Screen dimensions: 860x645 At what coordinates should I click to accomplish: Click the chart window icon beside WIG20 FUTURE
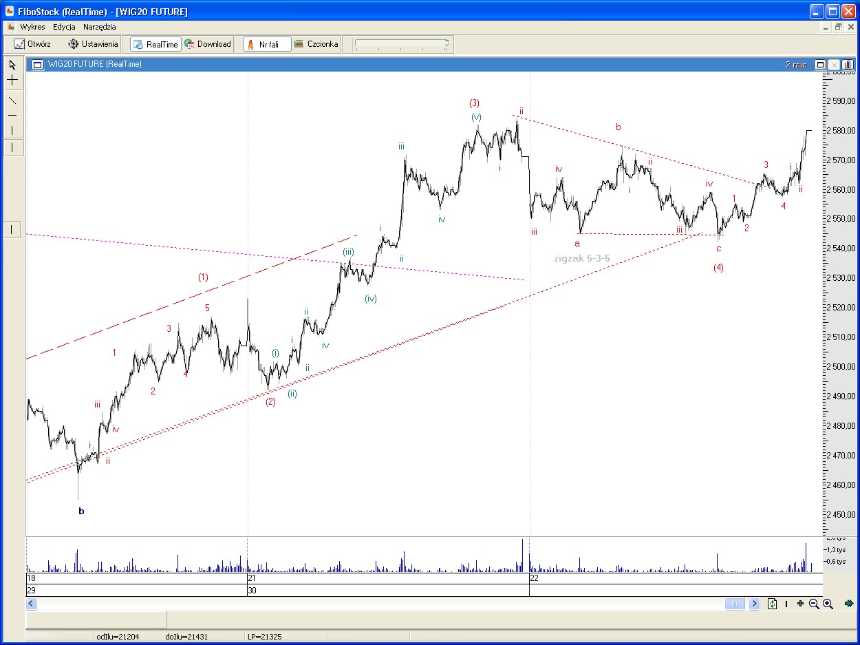click(x=37, y=65)
